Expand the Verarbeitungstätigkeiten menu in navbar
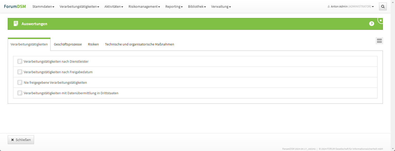The image size is (395, 151). (79, 7)
